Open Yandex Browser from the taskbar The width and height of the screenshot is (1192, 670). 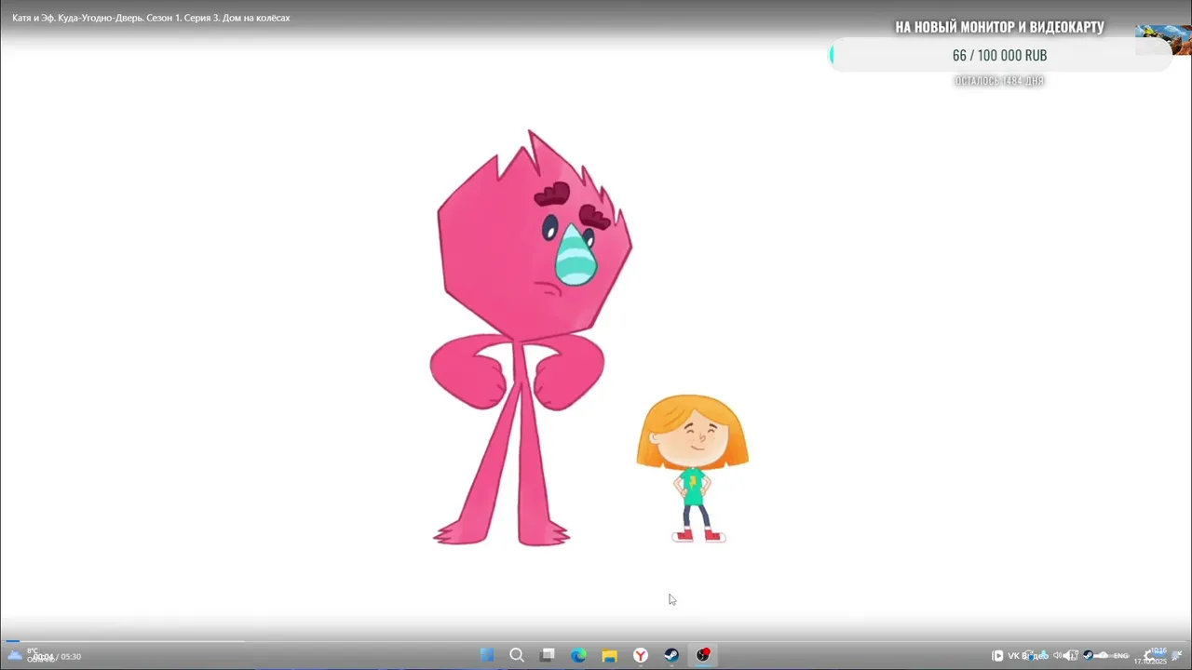(x=641, y=655)
